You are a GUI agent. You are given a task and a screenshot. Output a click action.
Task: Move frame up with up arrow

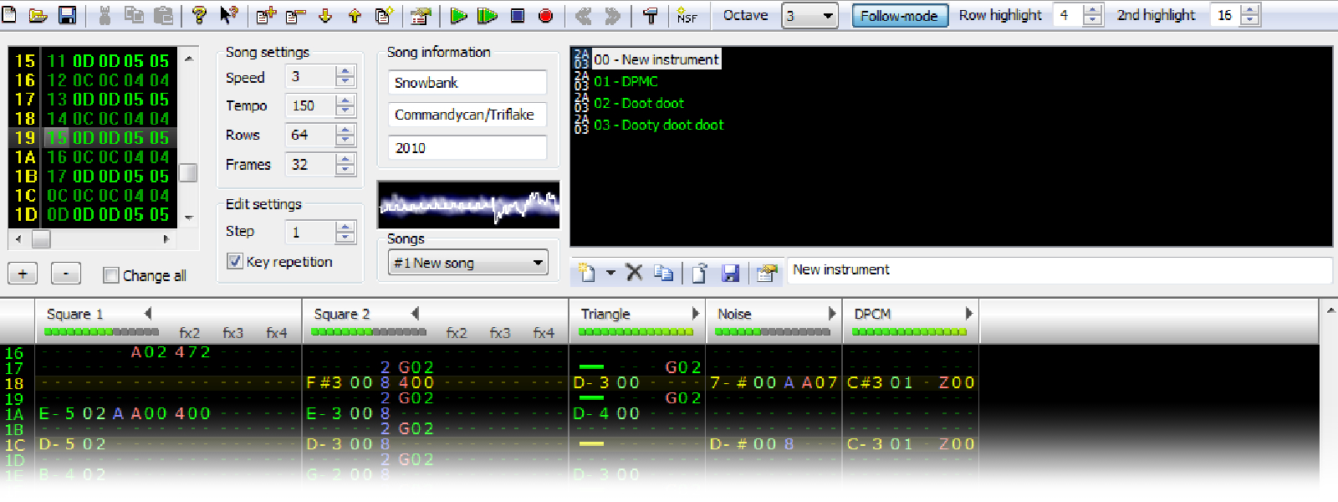(x=355, y=15)
